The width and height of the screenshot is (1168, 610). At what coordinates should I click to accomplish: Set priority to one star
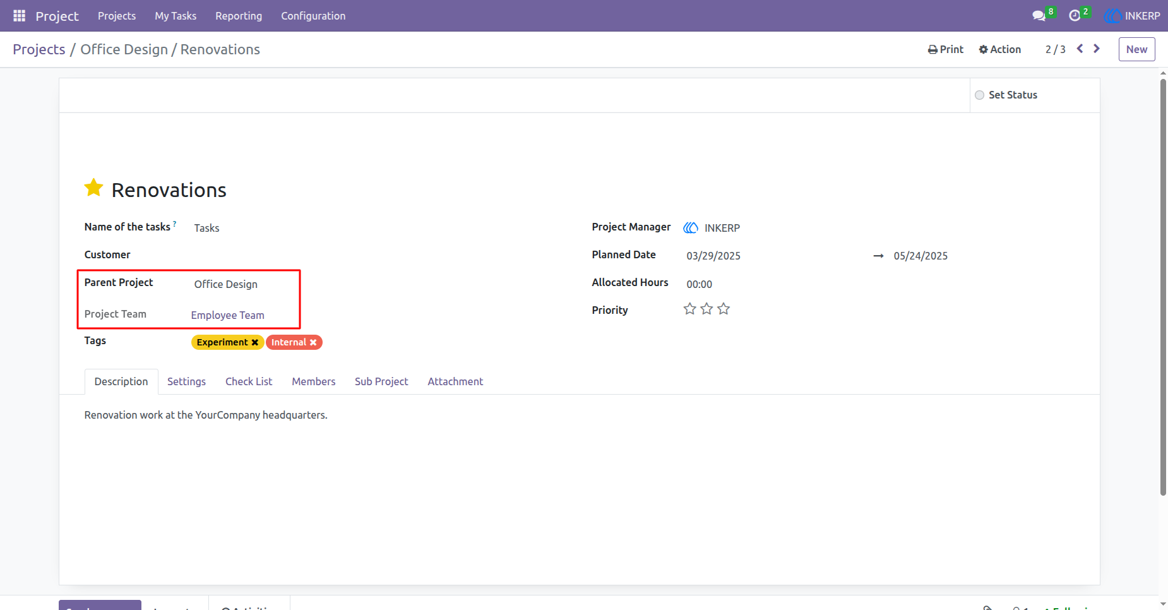[x=690, y=309]
